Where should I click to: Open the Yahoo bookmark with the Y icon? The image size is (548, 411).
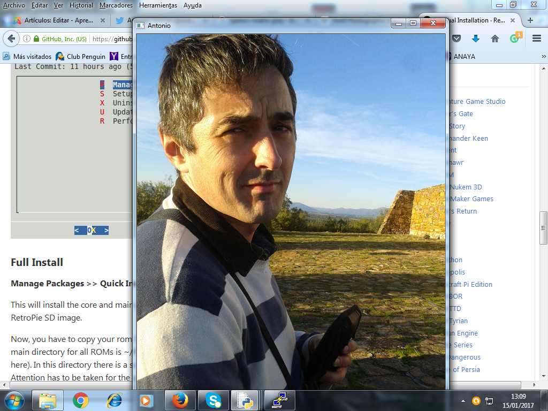[121, 56]
